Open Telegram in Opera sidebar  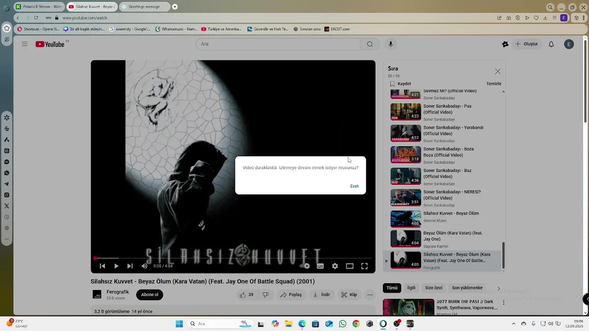pos(7,184)
